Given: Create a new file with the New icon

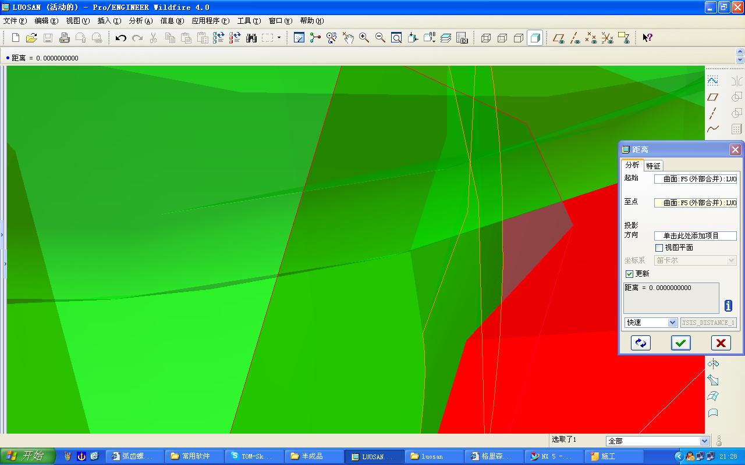Looking at the screenshot, I should pyautogui.click(x=16, y=38).
